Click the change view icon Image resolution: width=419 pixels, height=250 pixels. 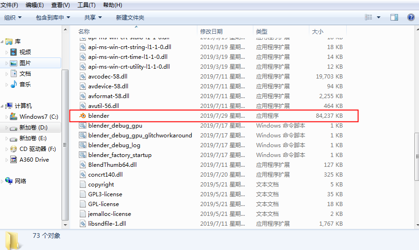369,17
